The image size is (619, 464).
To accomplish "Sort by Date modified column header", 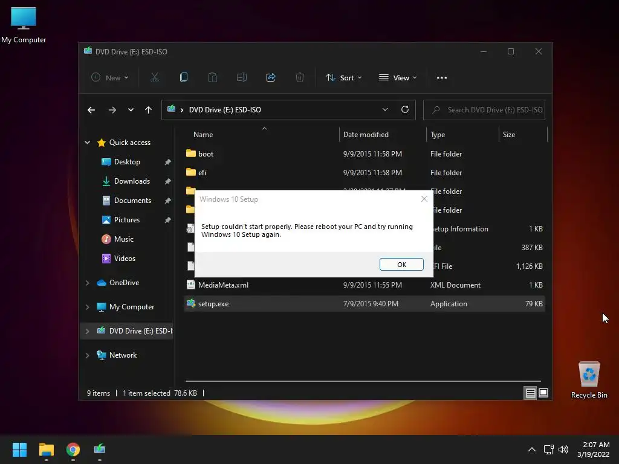I will (x=366, y=135).
